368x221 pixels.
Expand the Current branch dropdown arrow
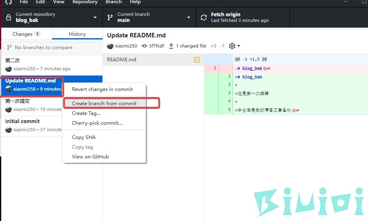[x=188, y=17]
